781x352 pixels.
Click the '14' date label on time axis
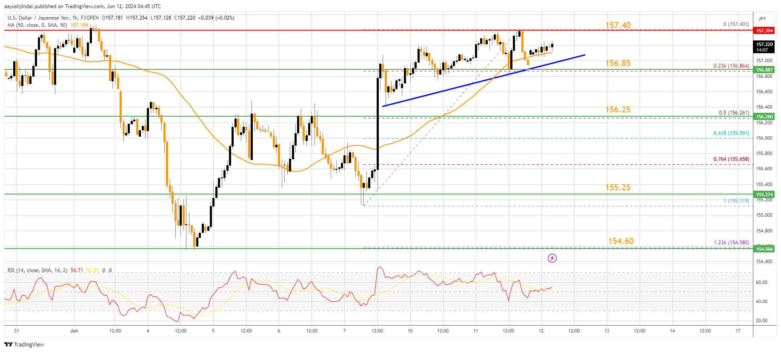pos(672,331)
